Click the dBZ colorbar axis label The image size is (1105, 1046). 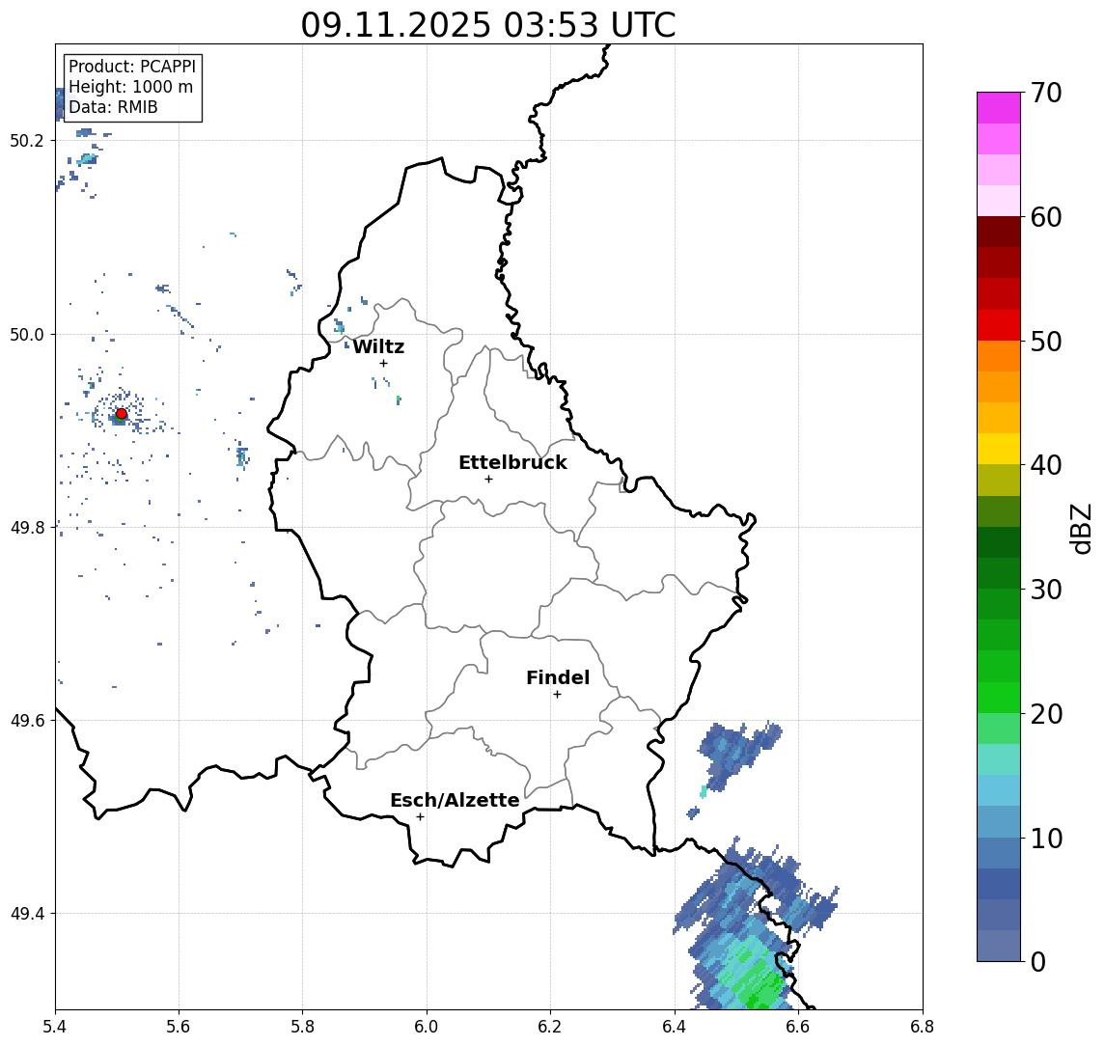coord(1081,528)
